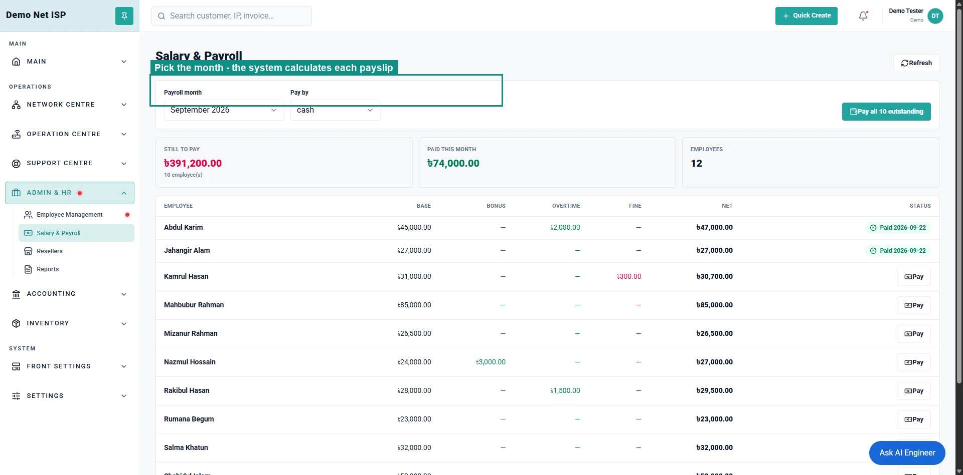
Task: Expand the MAIN section chevron
Action: pos(124,62)
